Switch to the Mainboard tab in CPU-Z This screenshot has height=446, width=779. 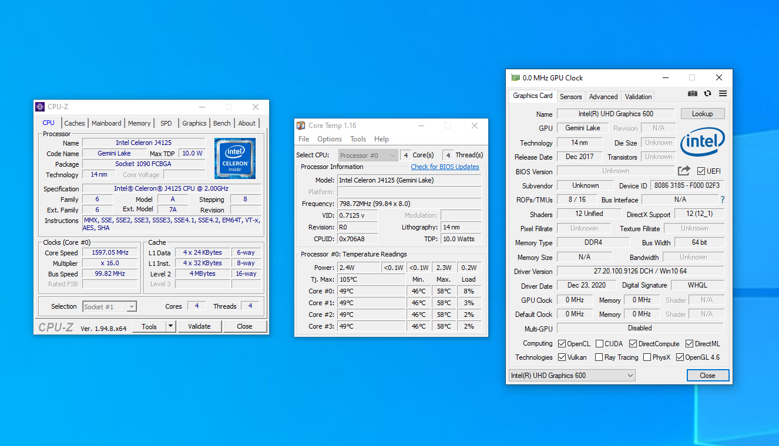(x=106, y=123)
